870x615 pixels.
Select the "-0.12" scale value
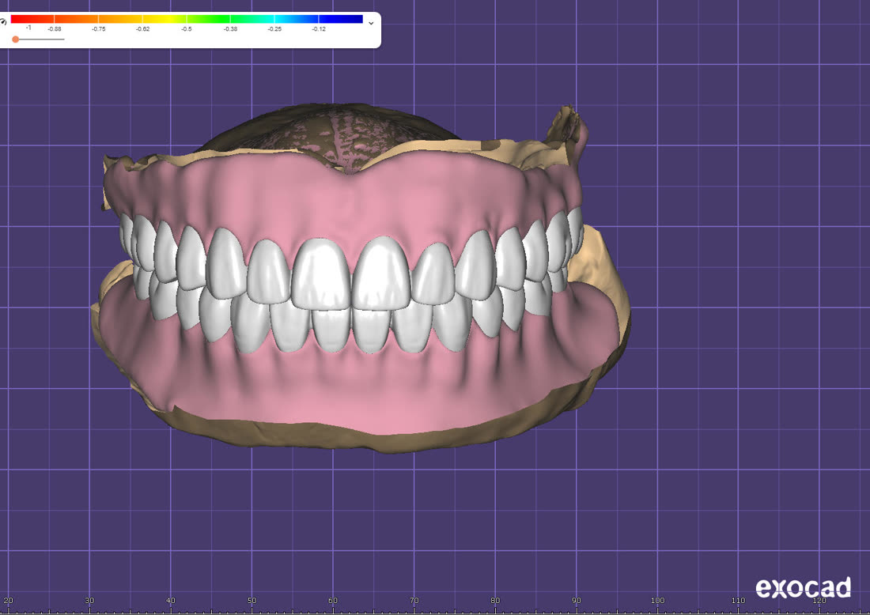click(319, 28)
